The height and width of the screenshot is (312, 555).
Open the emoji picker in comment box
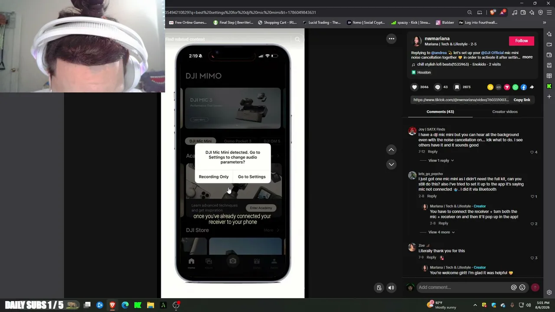click(522, 287)
